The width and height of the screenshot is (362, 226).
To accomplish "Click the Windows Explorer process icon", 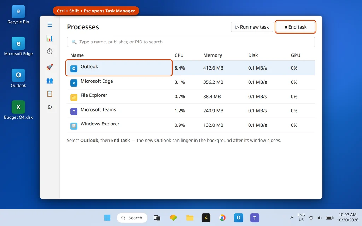I will (x=74, y=126).
